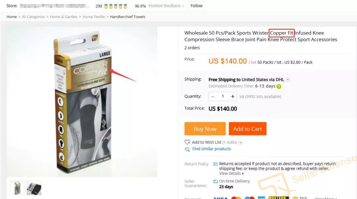This screenshot has height=199, width=357.
Task: Click the find similar magnifier icon
Action: pos(187,149)
